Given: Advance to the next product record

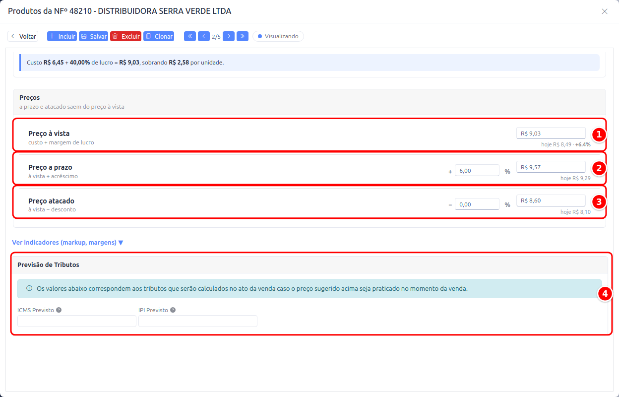Looking at the screenshot, I should [229, 36].
